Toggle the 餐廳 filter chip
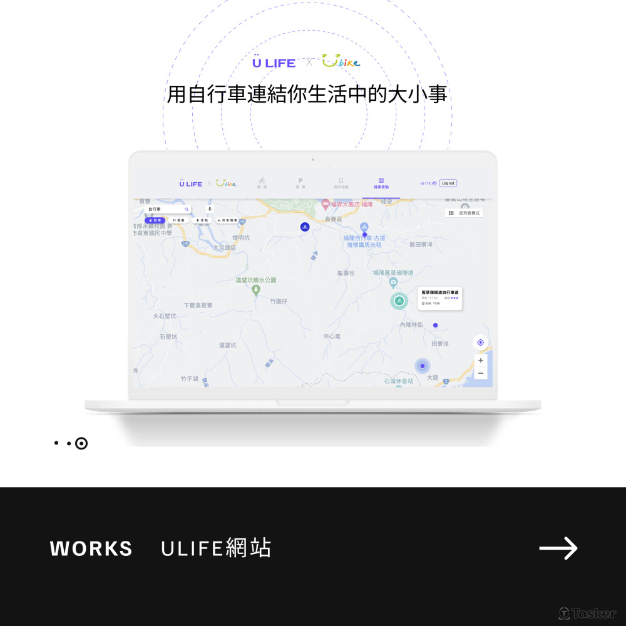This screenshot has height=626, width=626. point(178,220)
